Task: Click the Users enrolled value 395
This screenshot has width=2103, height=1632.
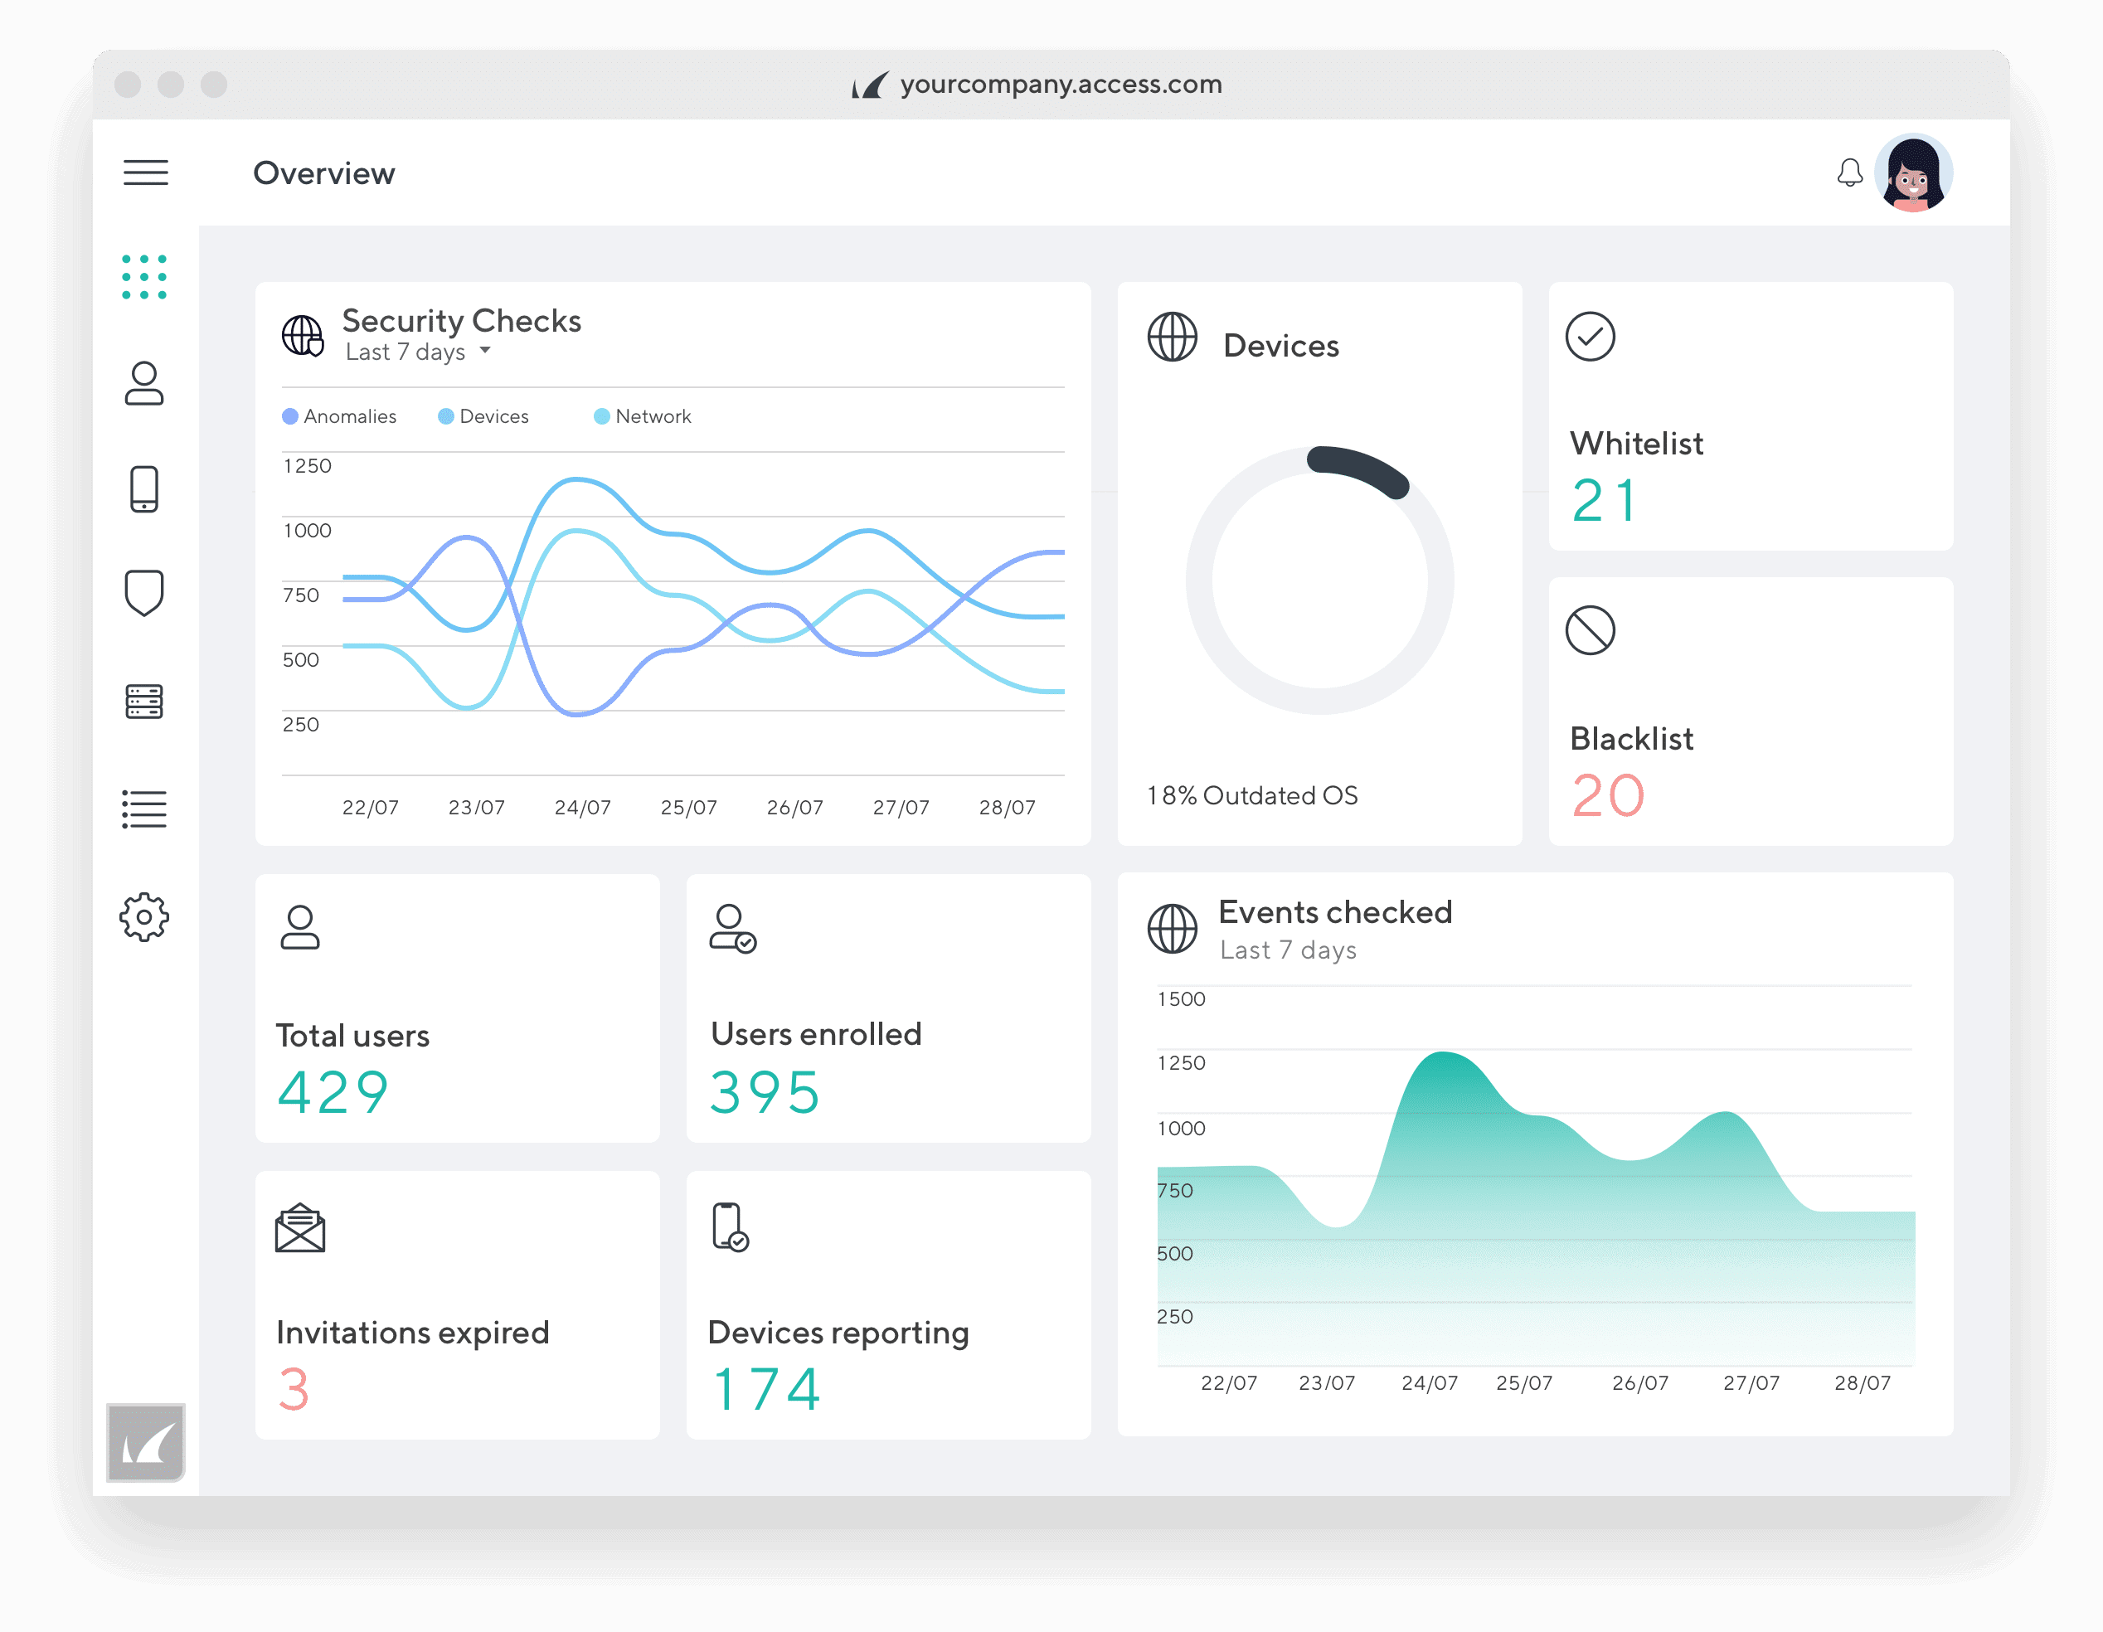Action: (765, 1094)
